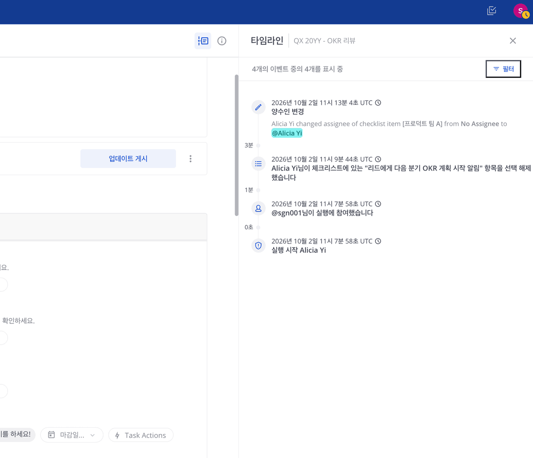The image size is (533, 458).
Task: Click the QX 20YY - OKR 리뷰 subtitle
Action: click(324, 41)
